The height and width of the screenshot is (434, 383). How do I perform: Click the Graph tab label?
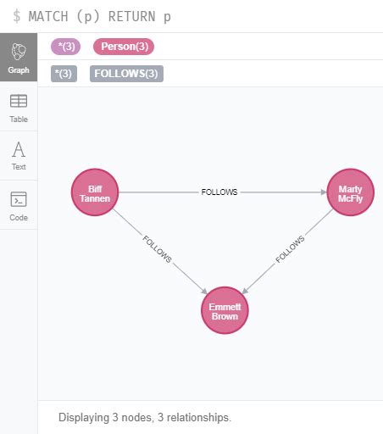click(19, 70)
